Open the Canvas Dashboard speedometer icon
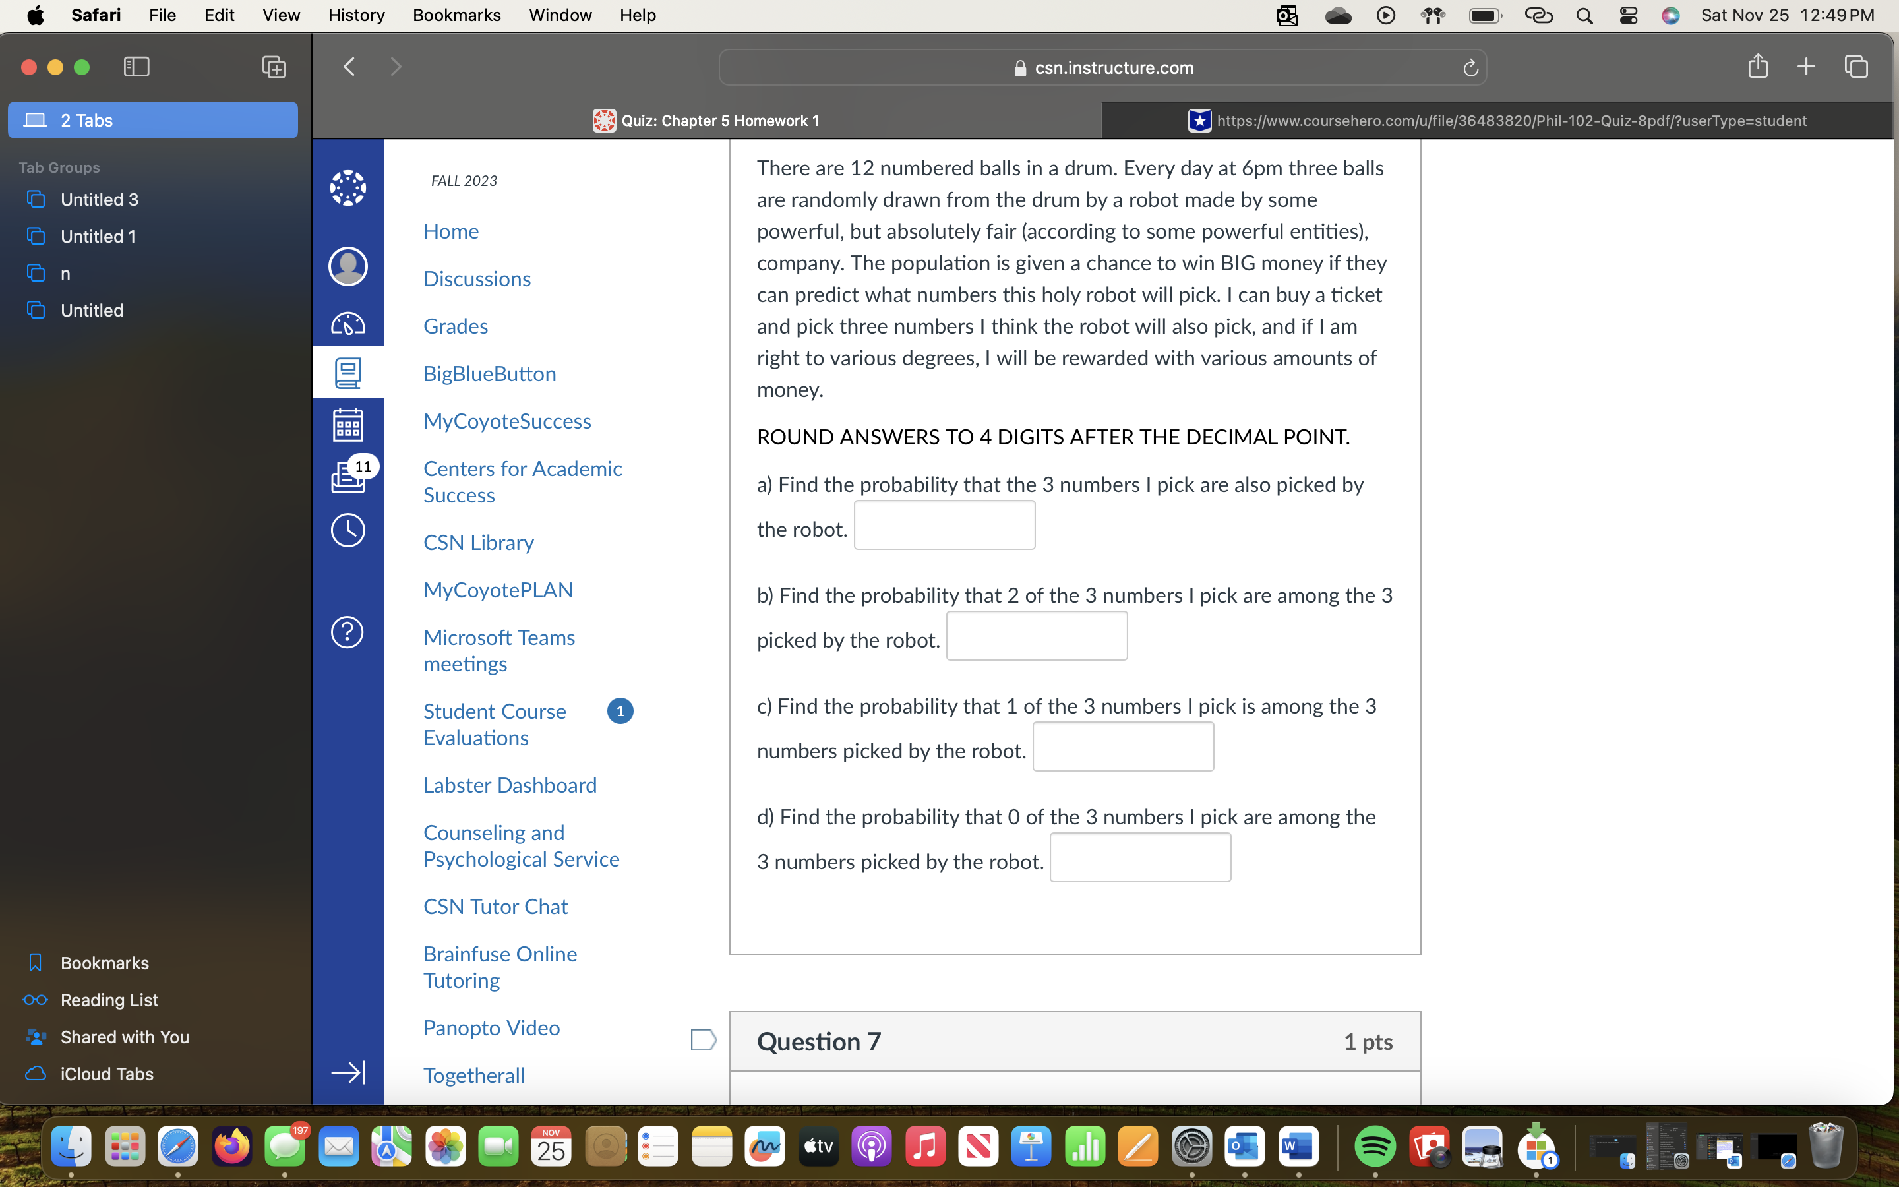Screen dimensions: 1899x1187 click(x=347, y=322)
